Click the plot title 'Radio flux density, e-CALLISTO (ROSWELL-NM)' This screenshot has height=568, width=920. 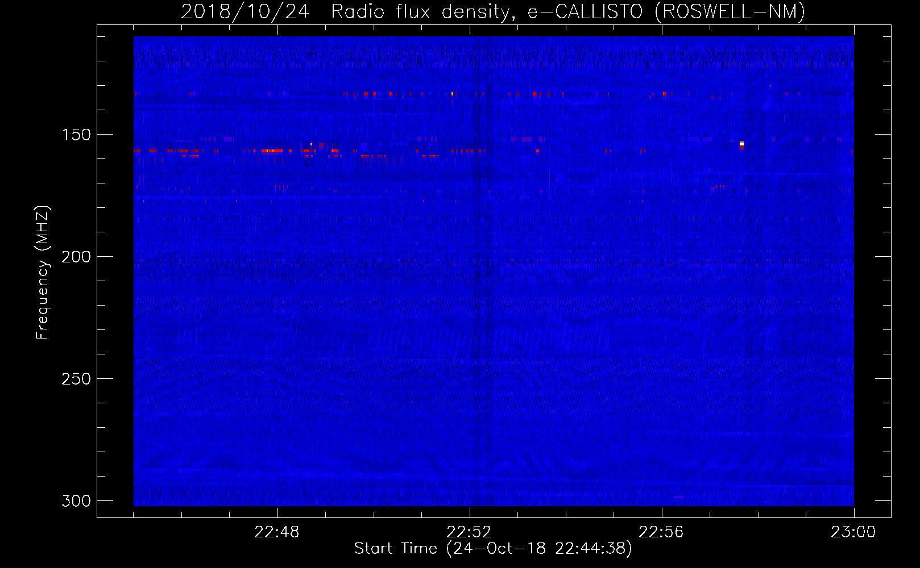coord(568,11)
